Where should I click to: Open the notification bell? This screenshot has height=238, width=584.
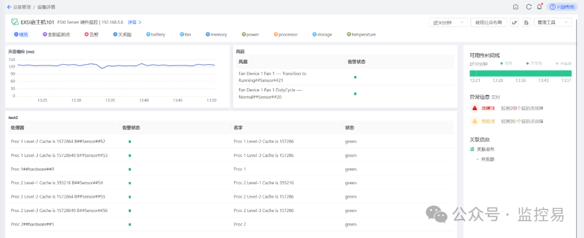point(539,6)
